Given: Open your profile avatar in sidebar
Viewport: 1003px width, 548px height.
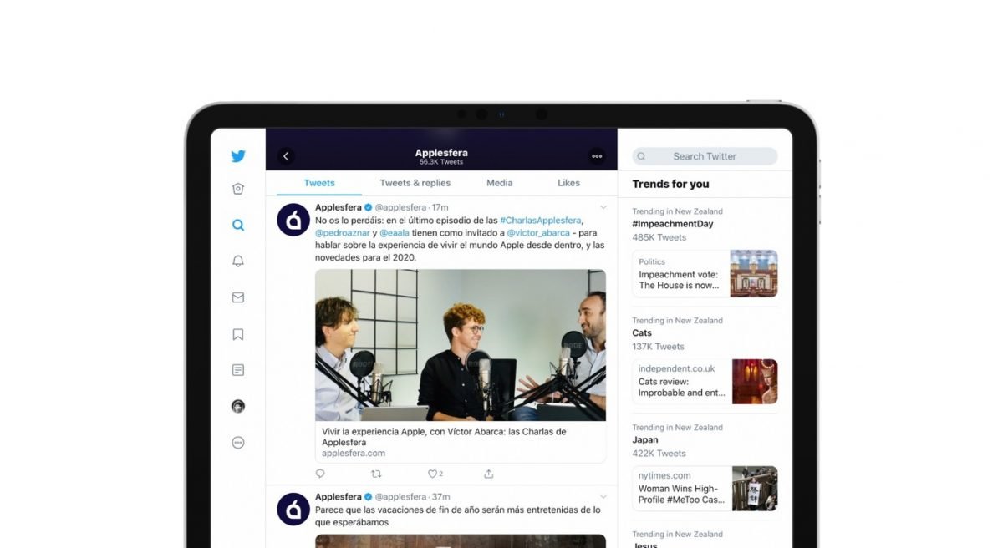Looking at the screenshot, I should click(238, 406).
